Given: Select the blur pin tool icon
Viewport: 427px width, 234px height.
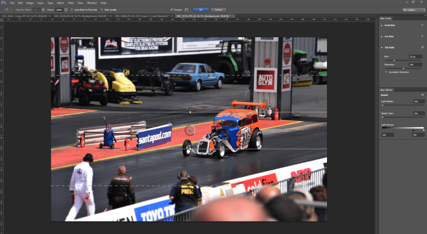Looking at the screenshot, I should point(7,10).
